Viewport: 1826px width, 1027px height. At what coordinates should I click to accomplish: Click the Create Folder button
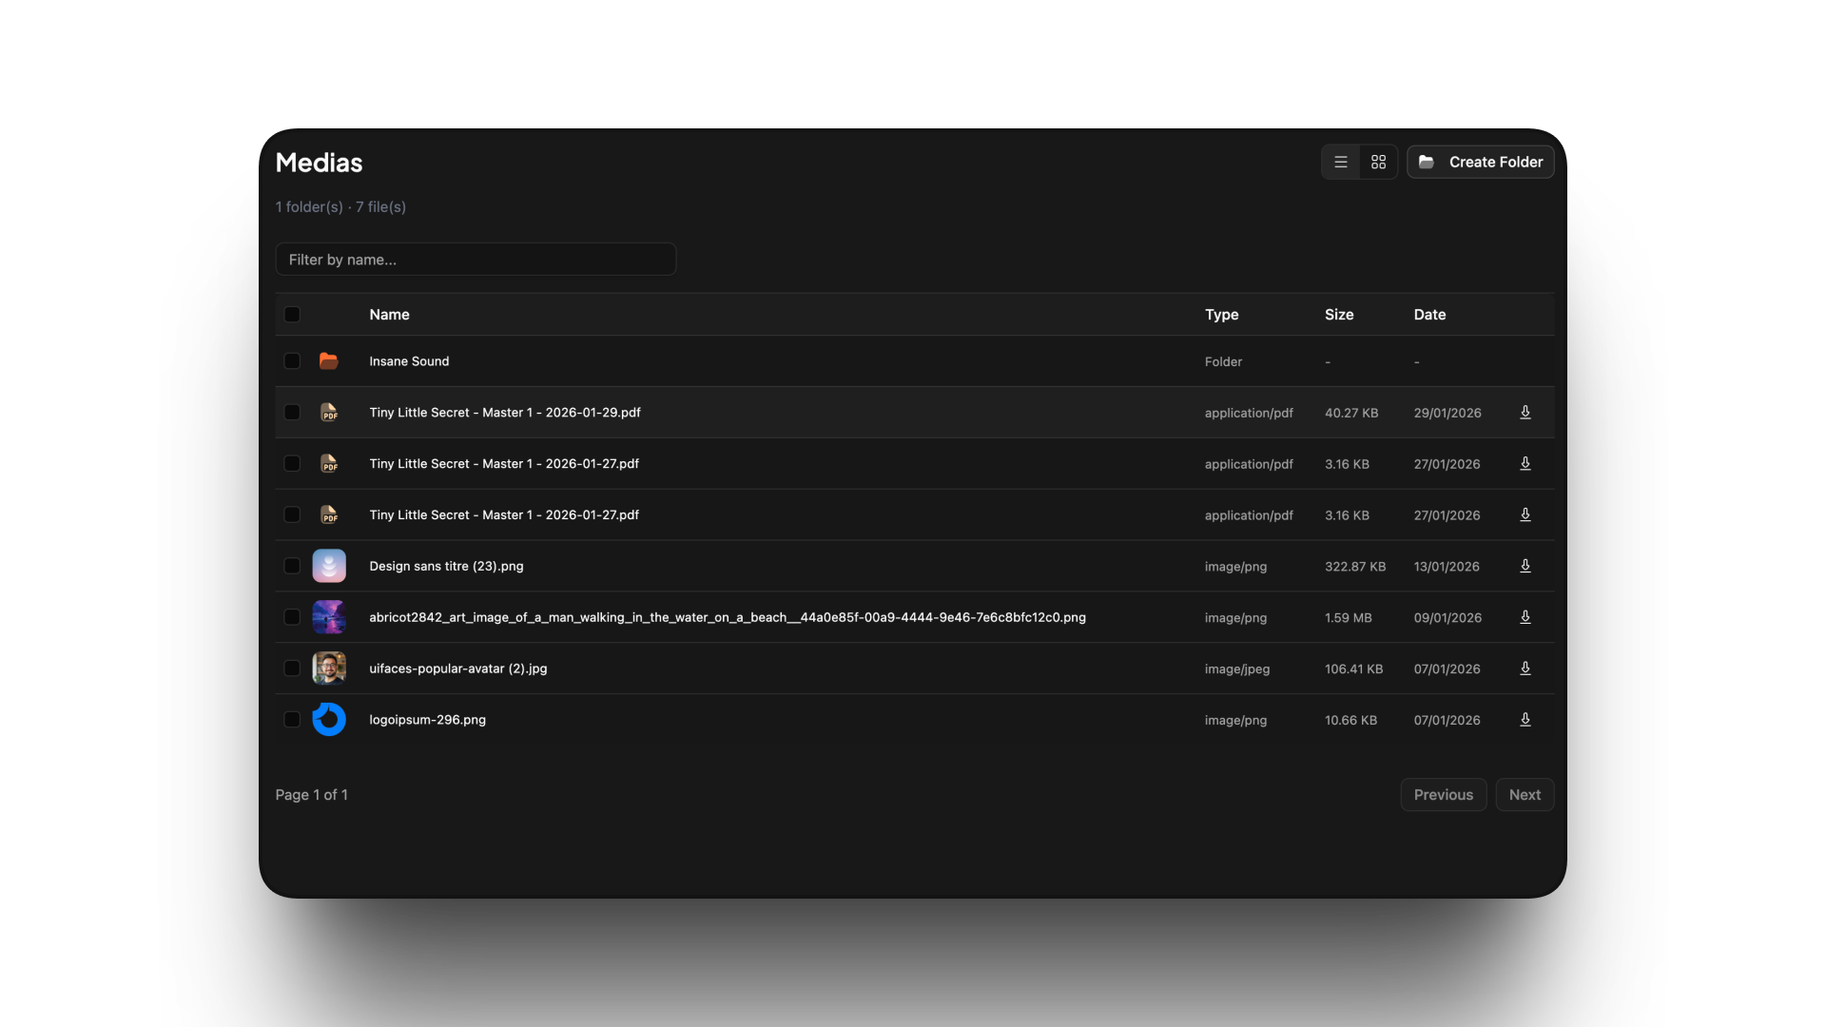pos(1480,163)
